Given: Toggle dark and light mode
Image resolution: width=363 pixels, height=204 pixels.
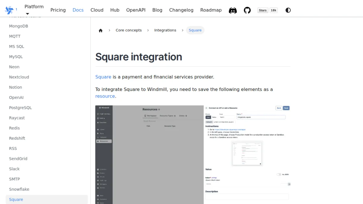Looking at the screenshot, I should tap(288, 10).
